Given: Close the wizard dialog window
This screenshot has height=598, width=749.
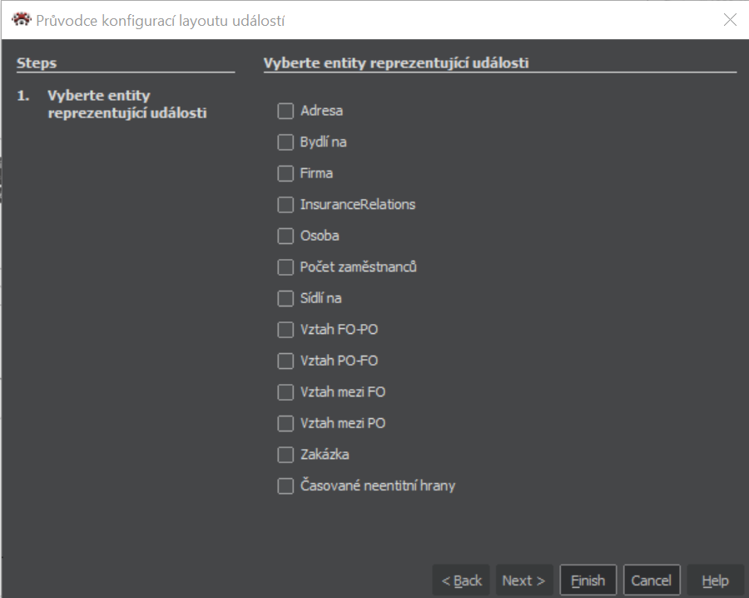Looking at the screenshot, I should 730,20.
